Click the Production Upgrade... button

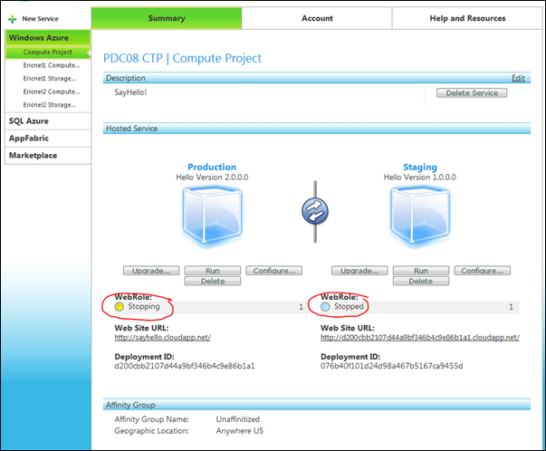tap(151, 271)
